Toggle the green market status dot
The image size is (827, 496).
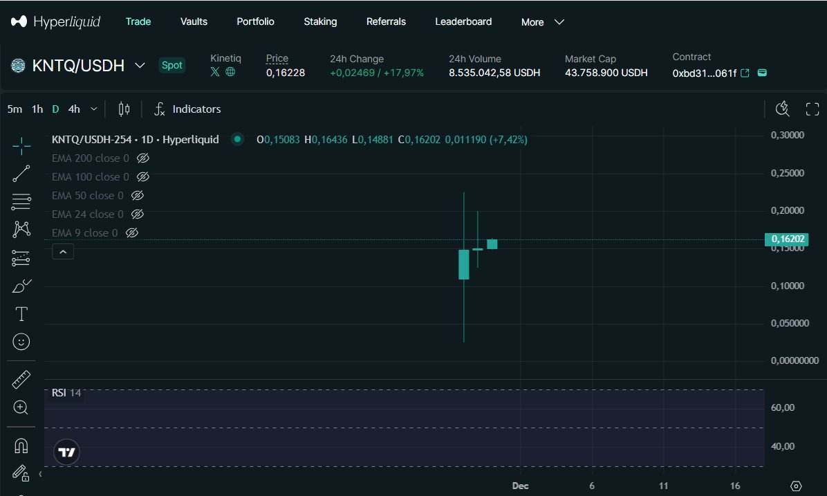click(237, 139)
